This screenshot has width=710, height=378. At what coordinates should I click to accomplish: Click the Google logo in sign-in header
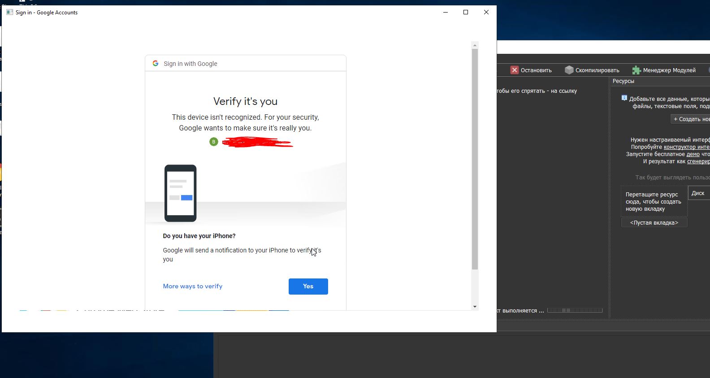pos(156,63)
